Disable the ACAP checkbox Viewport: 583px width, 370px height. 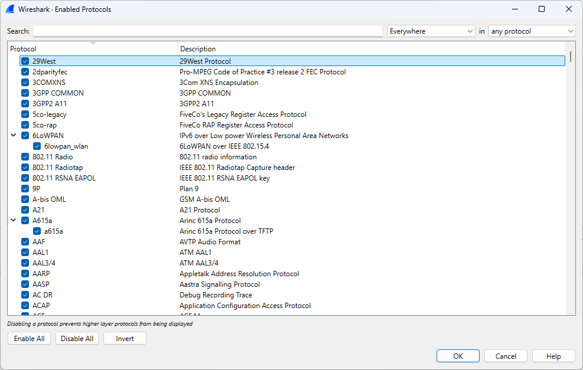pyautogui.click(x=25, y=305)
